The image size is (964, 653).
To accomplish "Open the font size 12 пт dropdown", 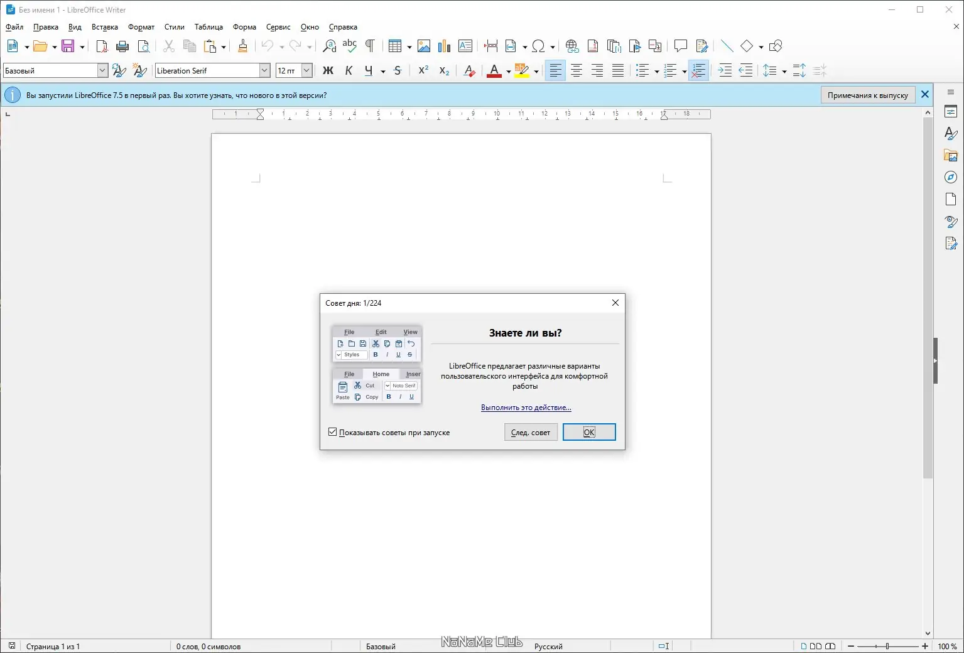I will coord(306,71).
